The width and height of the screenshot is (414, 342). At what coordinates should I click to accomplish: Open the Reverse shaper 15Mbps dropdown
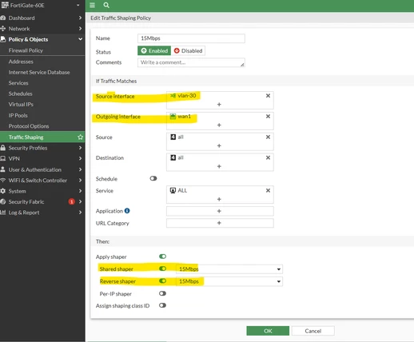(229, 281)
